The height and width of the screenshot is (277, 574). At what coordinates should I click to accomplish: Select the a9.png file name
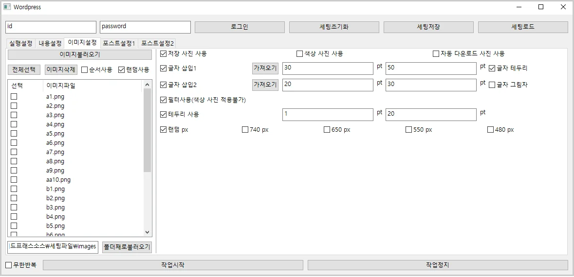(56, 170)
